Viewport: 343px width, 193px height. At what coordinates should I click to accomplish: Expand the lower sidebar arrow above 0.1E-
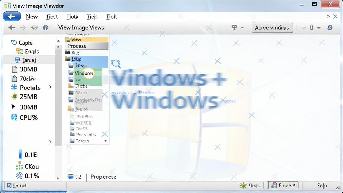pos(50,142)
